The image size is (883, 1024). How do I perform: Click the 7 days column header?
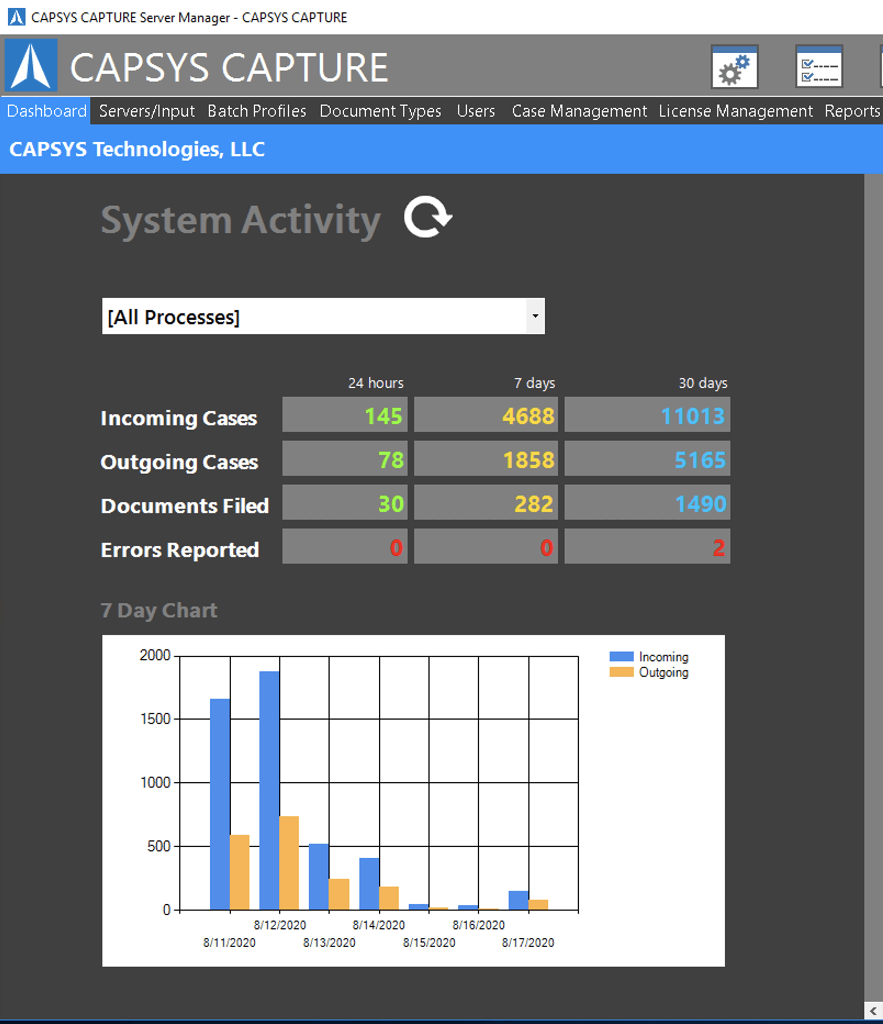point(534,383)
